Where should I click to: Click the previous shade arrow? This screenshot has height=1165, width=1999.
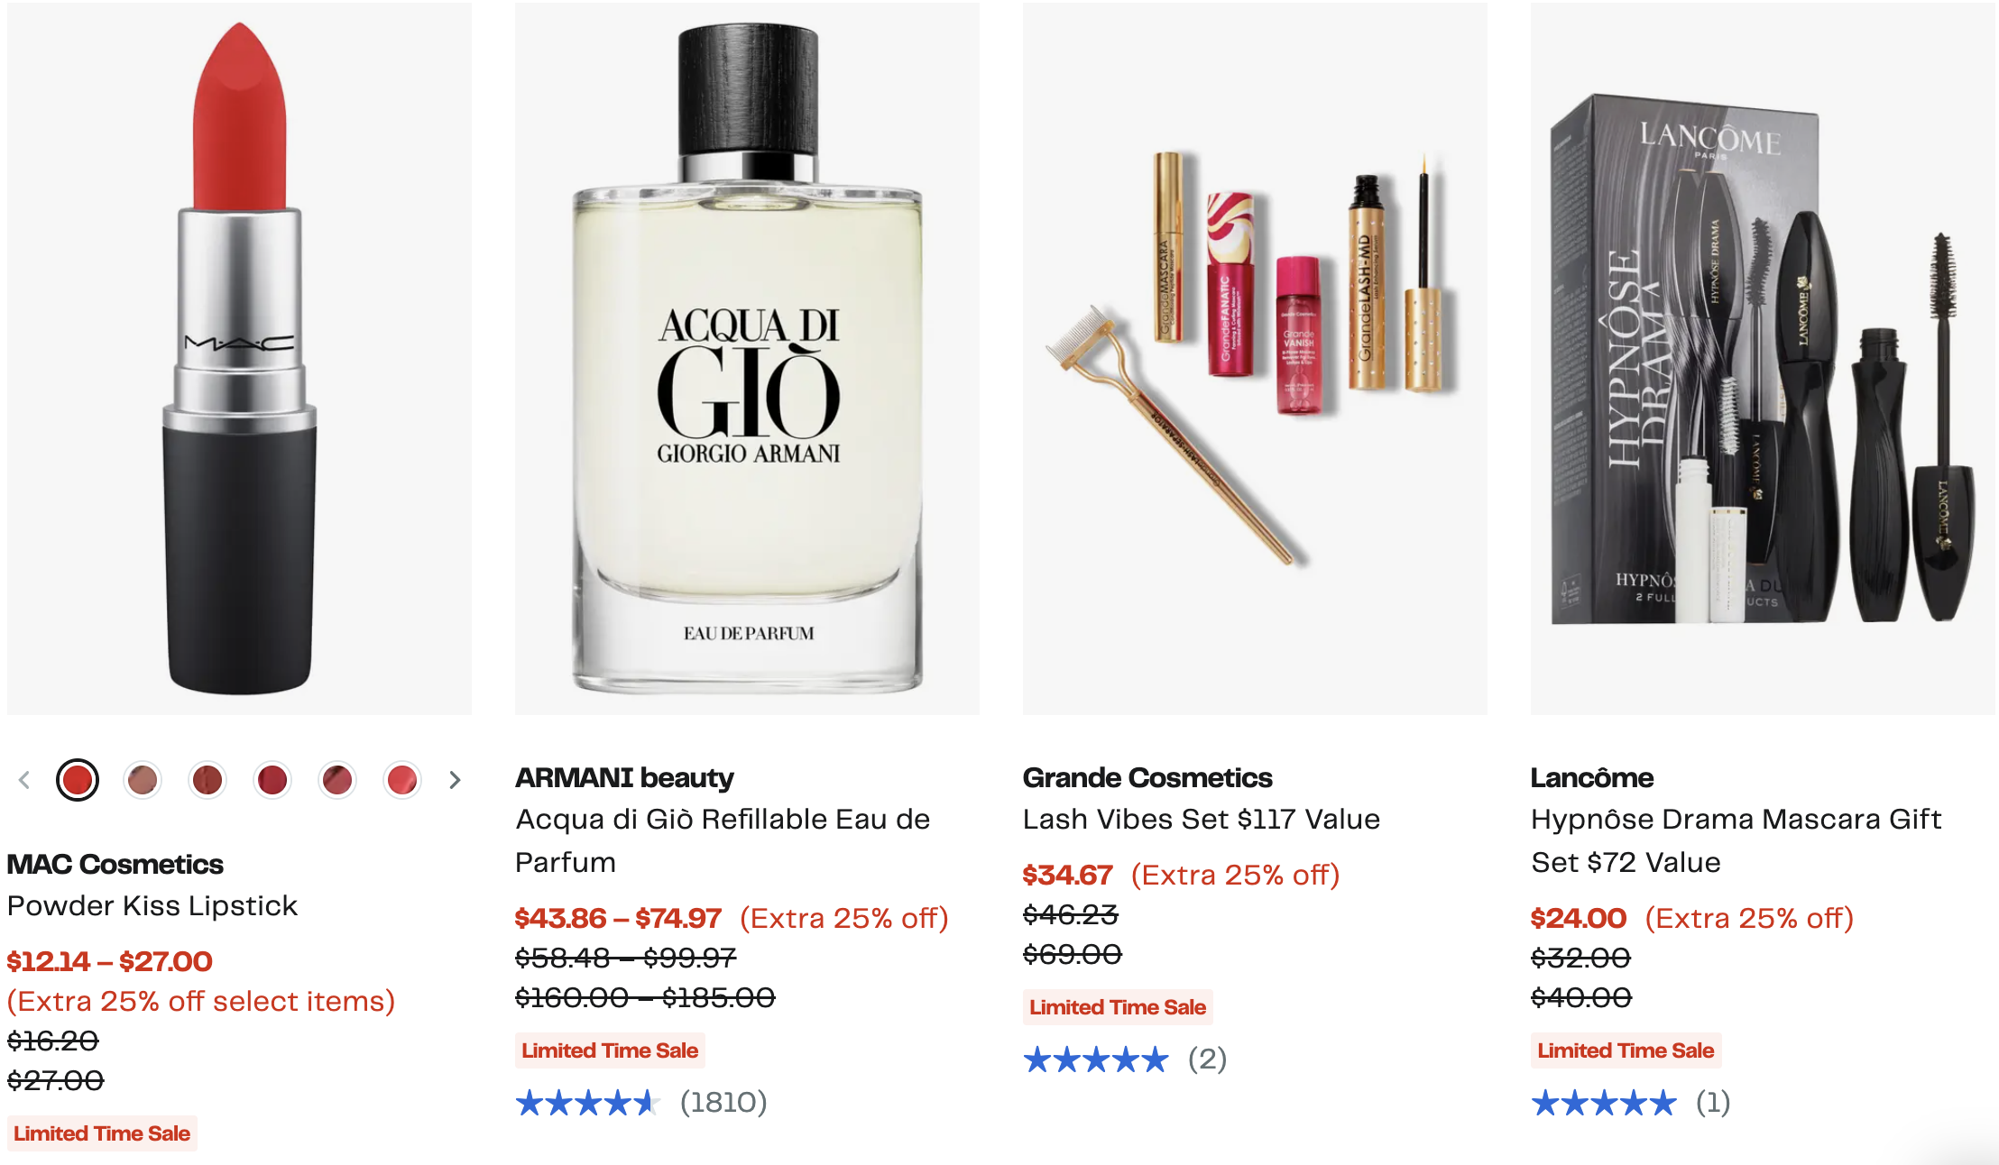coord(24,780)
